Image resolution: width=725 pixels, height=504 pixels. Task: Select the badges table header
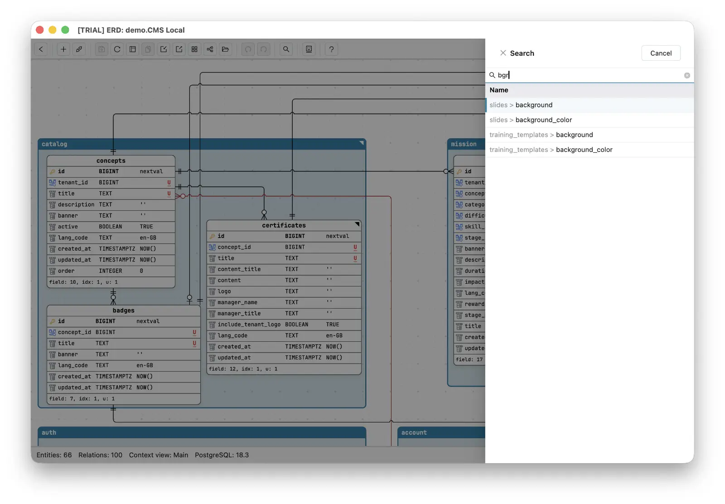pyautogui.click(x=124, y=310)
